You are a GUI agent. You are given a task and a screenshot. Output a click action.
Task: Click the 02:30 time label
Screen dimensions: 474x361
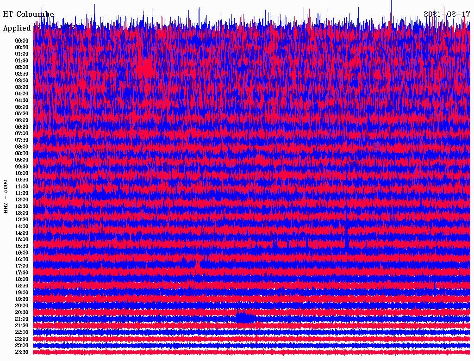coord(22,74)
